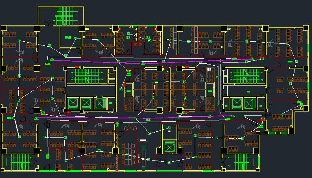Screen dimensions: 312x178
Task: Click the green text label below top staircase
Action: coord(68,38)
